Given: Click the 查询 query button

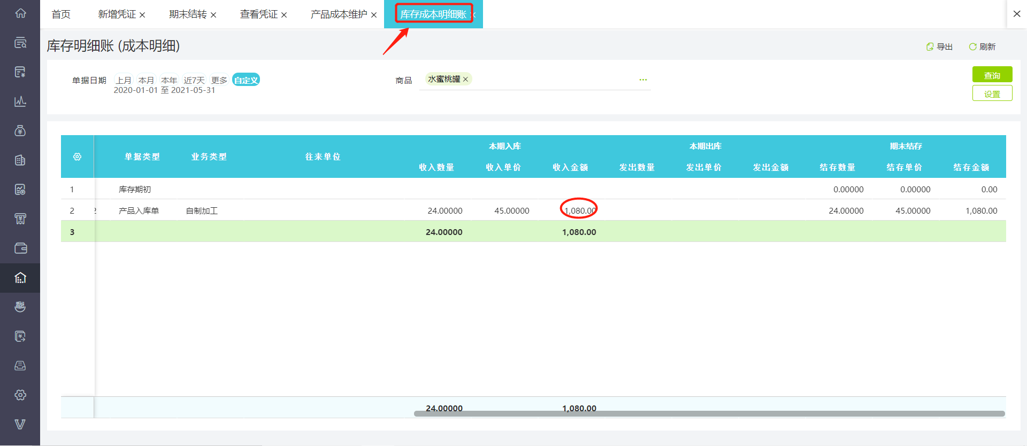Looking at the screenshot, I should [x=992, y=75].
